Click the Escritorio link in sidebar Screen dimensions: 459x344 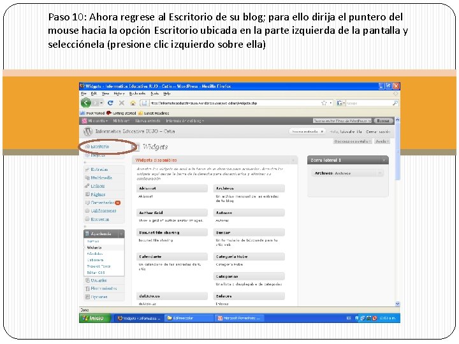[100, 147]
